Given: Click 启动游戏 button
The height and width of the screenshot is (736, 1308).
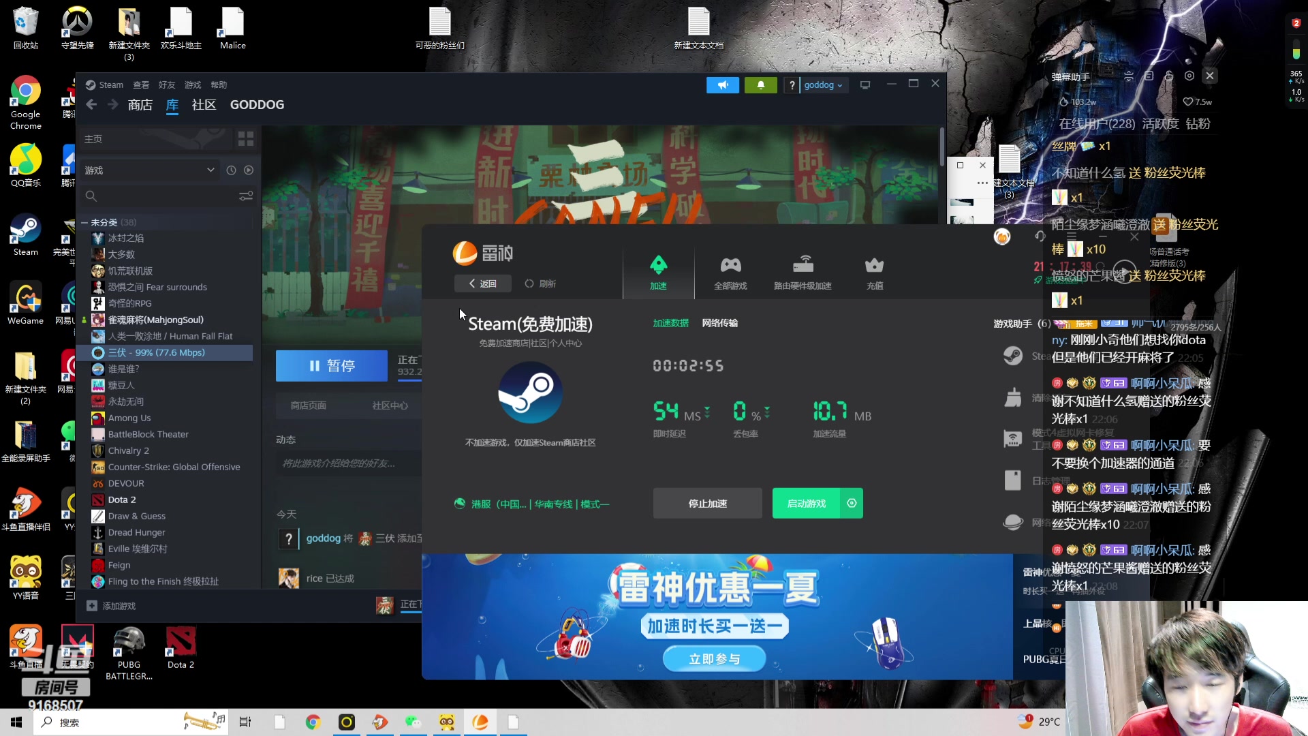Looking at the screenshot, I should pyautogui.click(x=806, y=504).
